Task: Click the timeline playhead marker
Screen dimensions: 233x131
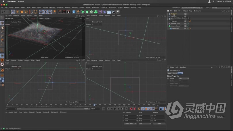Action: pos(94,105)
